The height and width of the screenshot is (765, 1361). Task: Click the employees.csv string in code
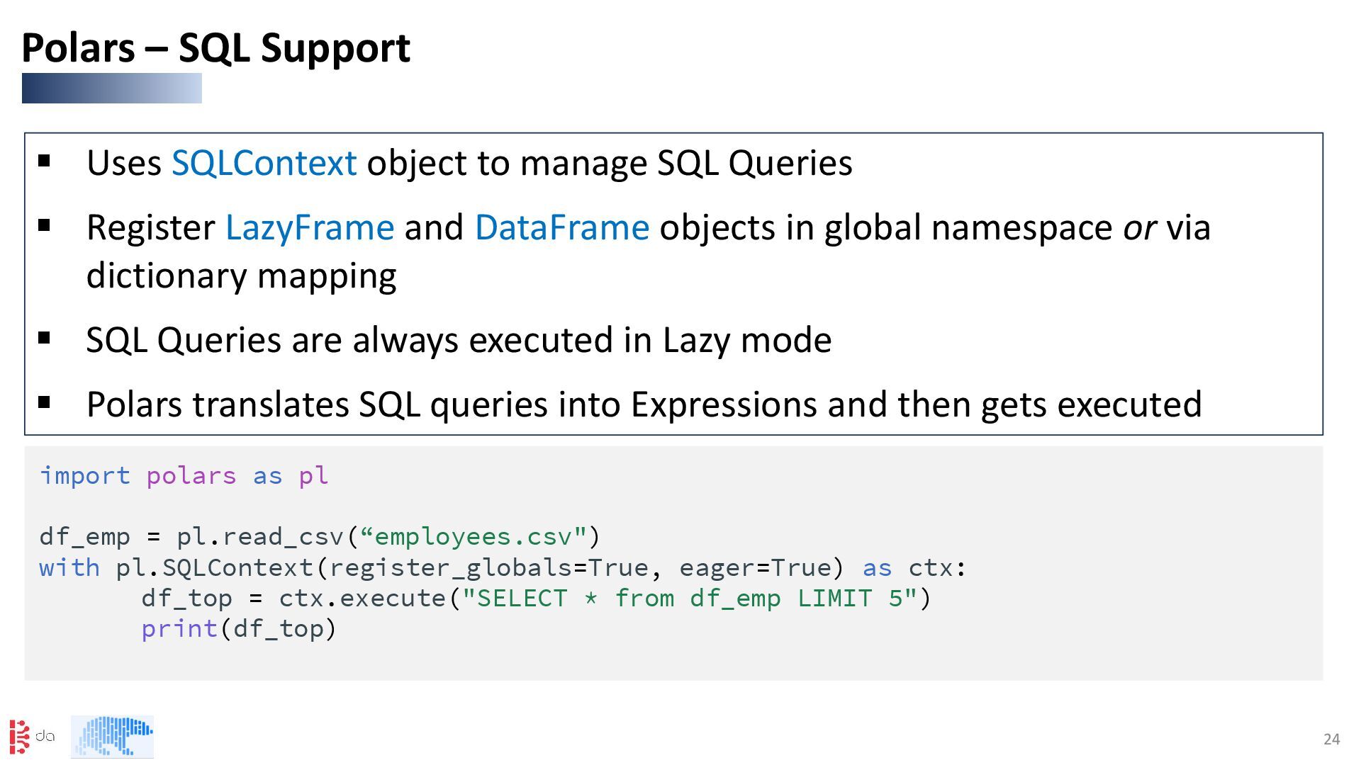[x=474, y=537]
